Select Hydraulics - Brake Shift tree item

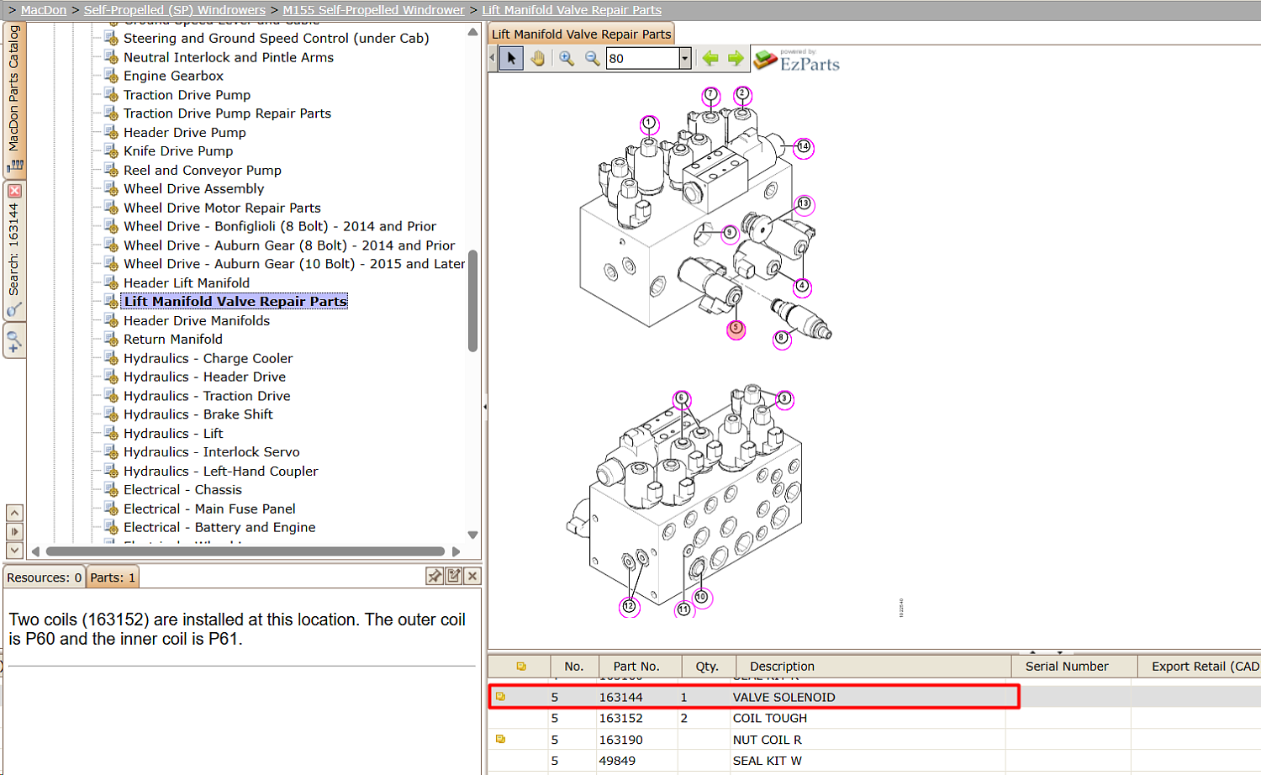(198, 414)
